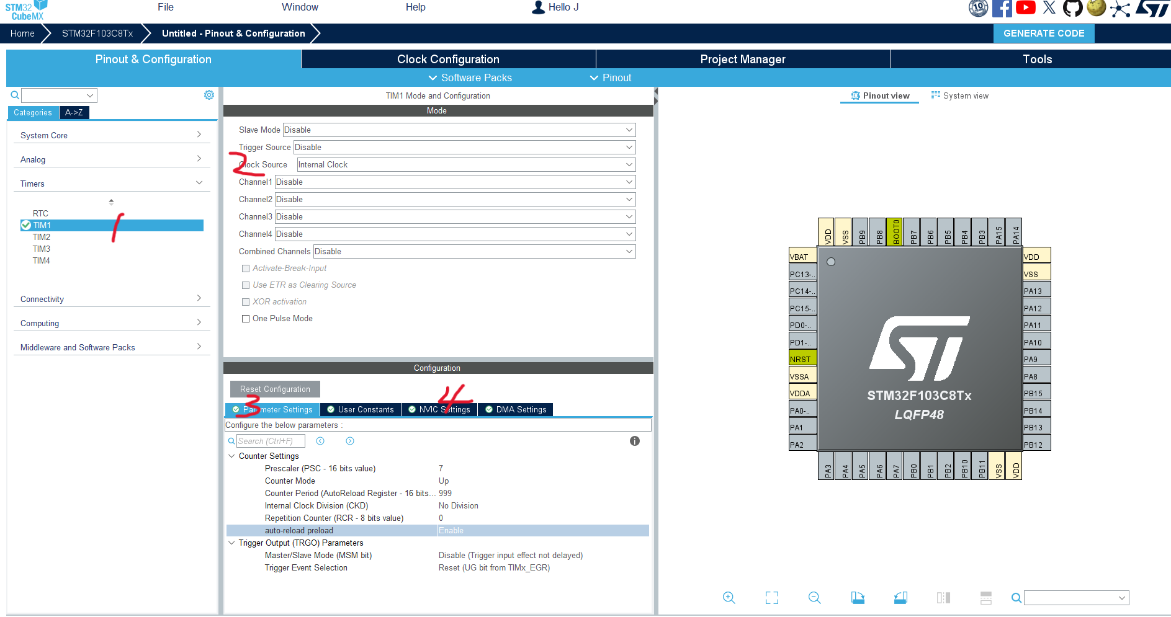Open the Window menu

300,7
